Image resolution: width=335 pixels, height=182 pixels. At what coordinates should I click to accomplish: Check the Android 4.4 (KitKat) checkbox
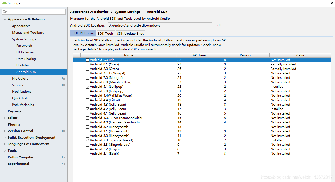tap(88, 100)
